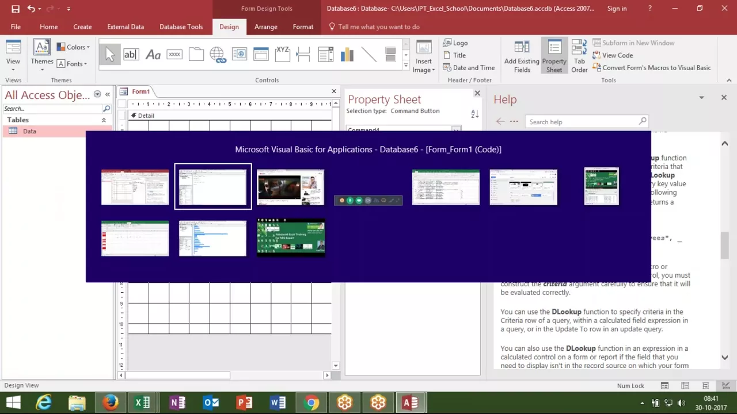The width and height of the screenshot is (737, 414).
Task: Collapse the navigation pane shutter bar
Action: 107,94
